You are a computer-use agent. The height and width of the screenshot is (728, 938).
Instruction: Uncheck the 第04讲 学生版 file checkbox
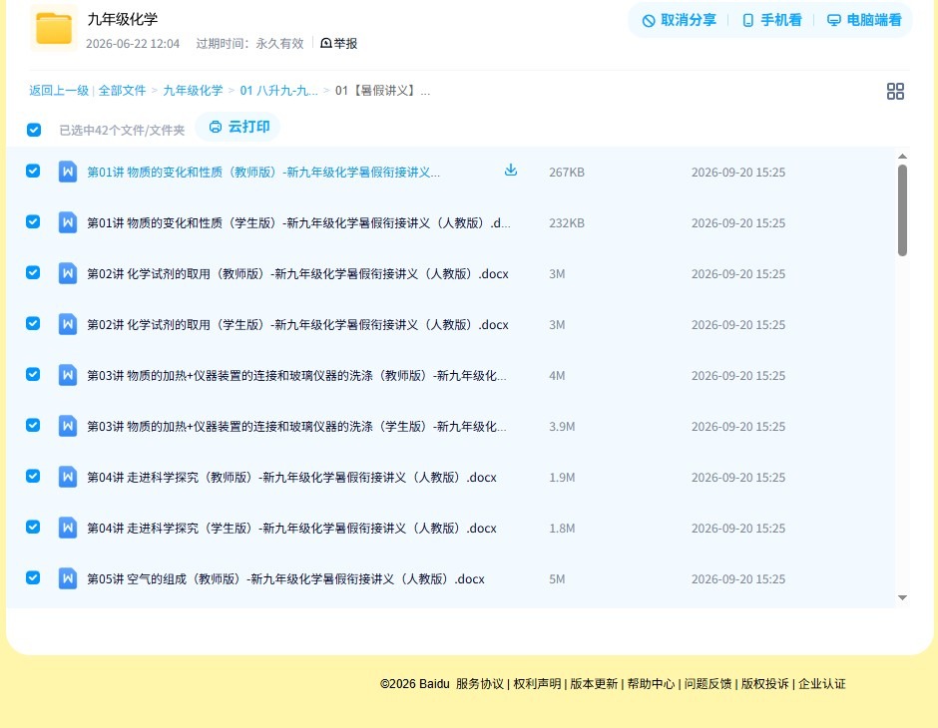(33, 527)
